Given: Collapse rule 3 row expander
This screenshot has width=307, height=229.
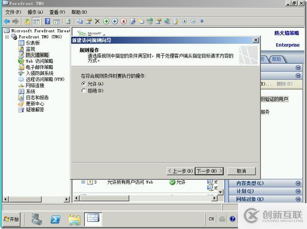Looking at the screenshot, I should (83, 182).
